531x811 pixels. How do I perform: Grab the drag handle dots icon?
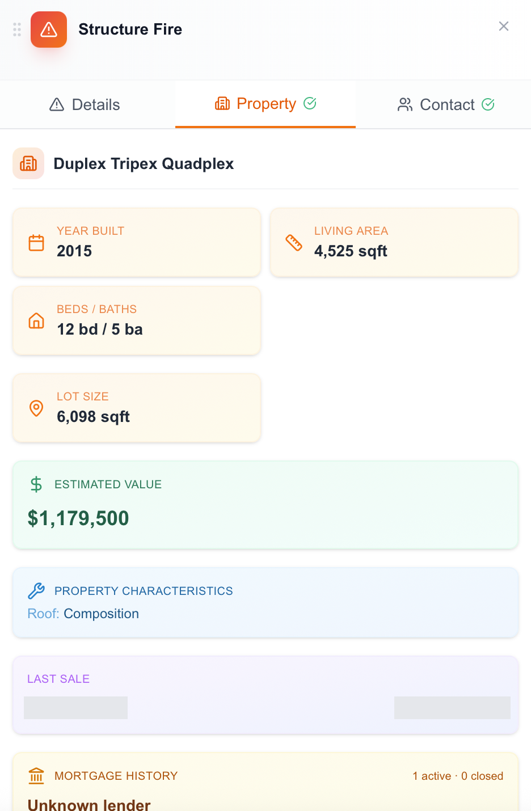[17, 29]
